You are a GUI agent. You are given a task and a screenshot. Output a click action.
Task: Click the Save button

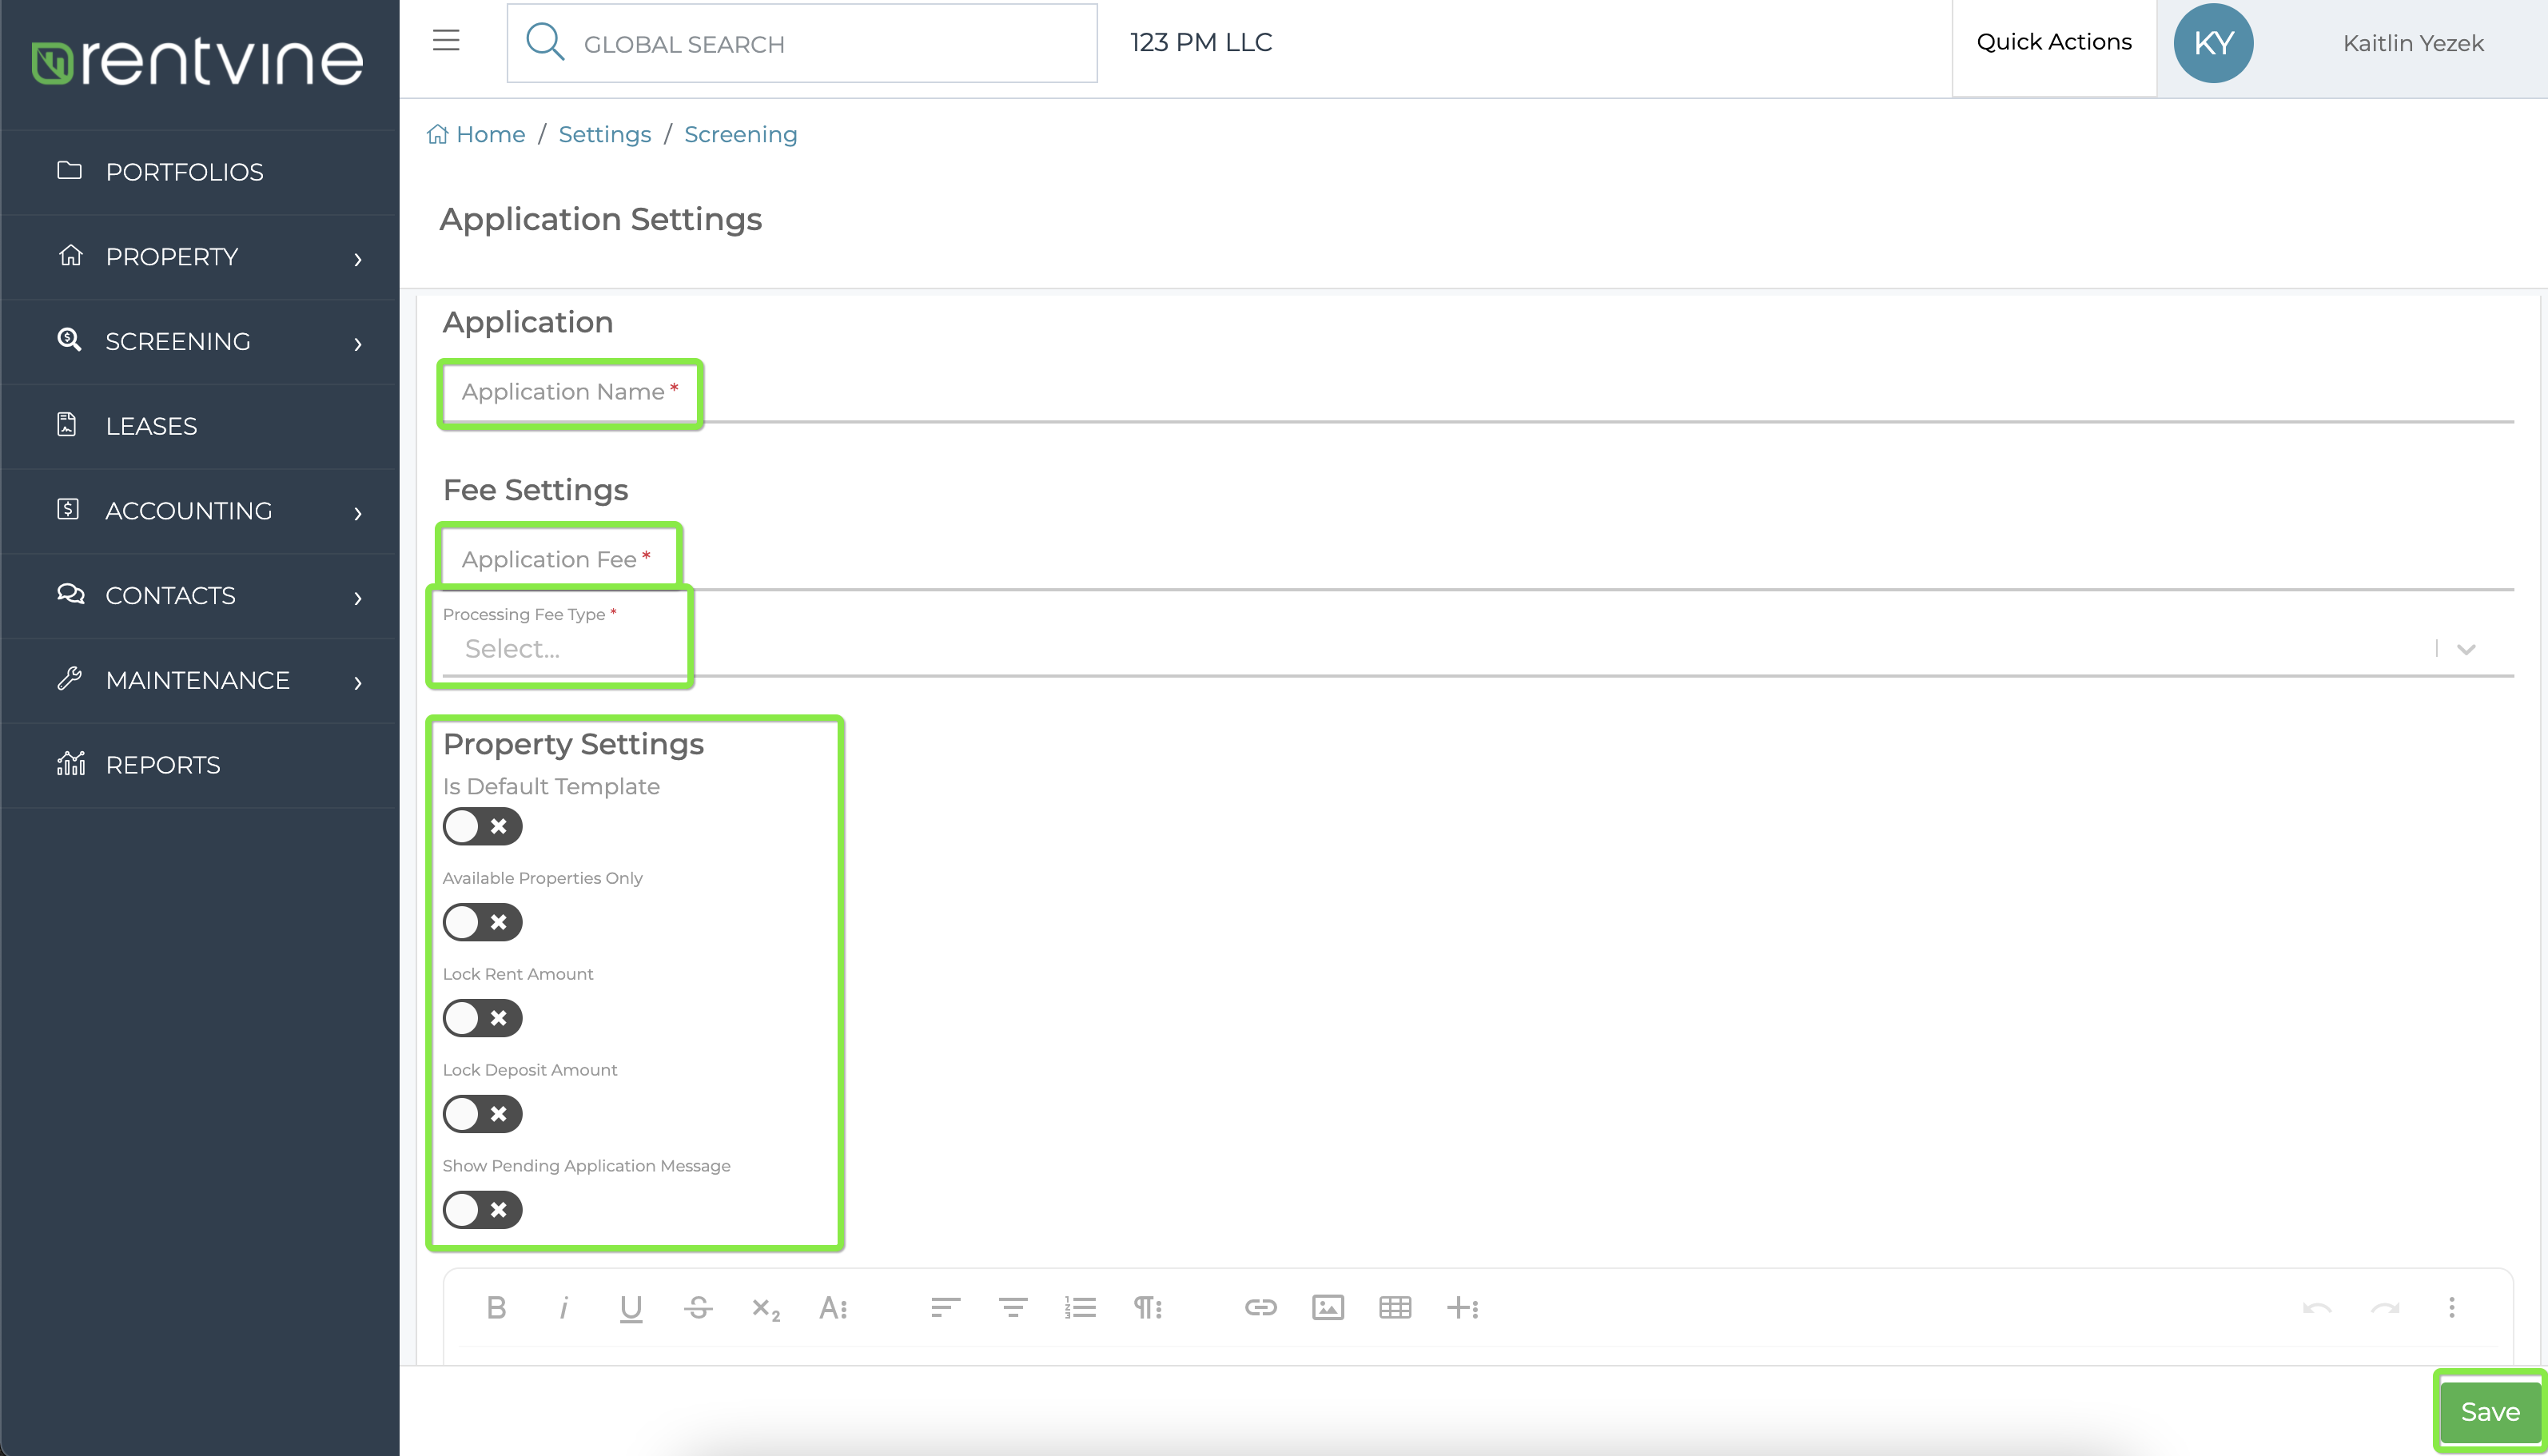2490,1411
